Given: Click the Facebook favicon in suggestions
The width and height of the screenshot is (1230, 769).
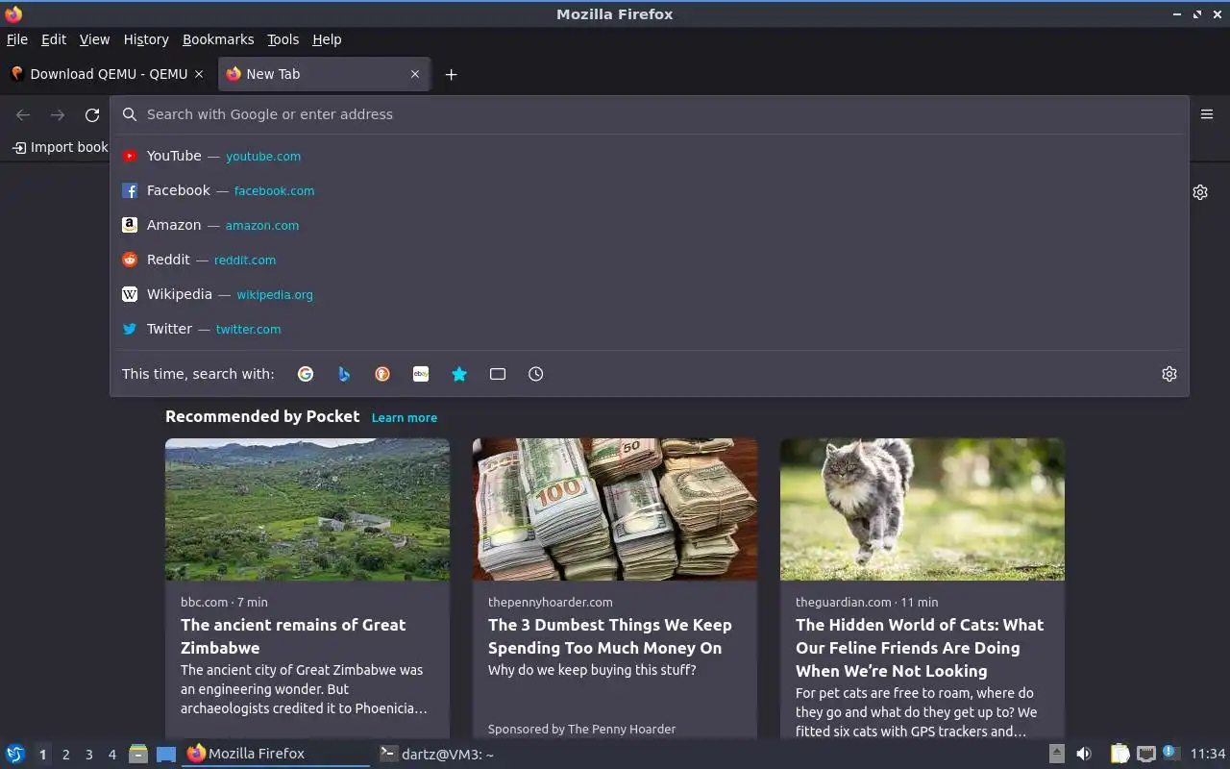Looking at the screenshot, I should (x=130, y=190).
